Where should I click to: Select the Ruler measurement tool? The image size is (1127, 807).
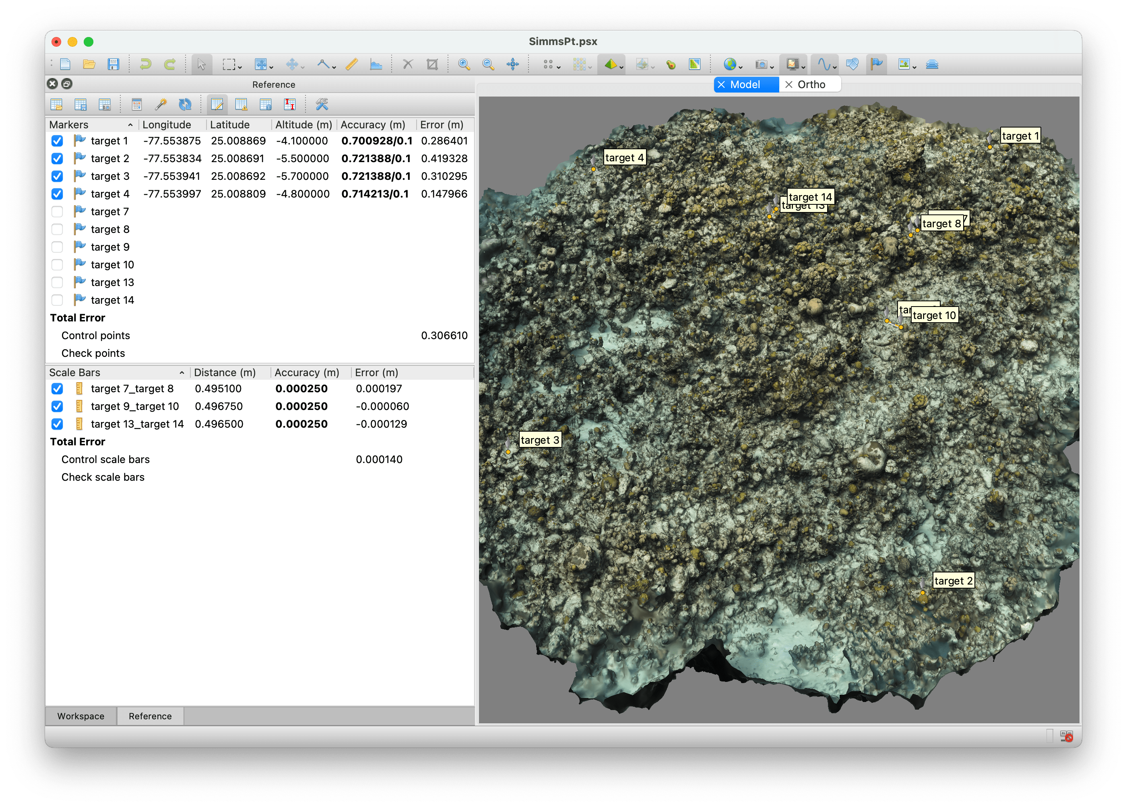point(352,64)
